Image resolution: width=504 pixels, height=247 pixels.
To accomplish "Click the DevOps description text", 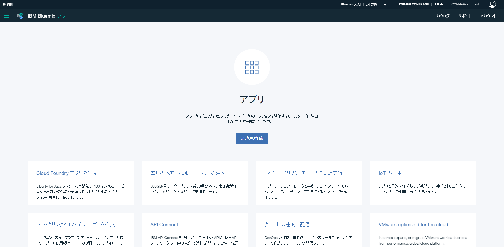I will point(308,240).
